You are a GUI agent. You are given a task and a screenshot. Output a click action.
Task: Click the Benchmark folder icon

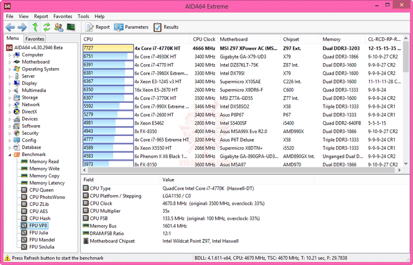coord(17,154)
